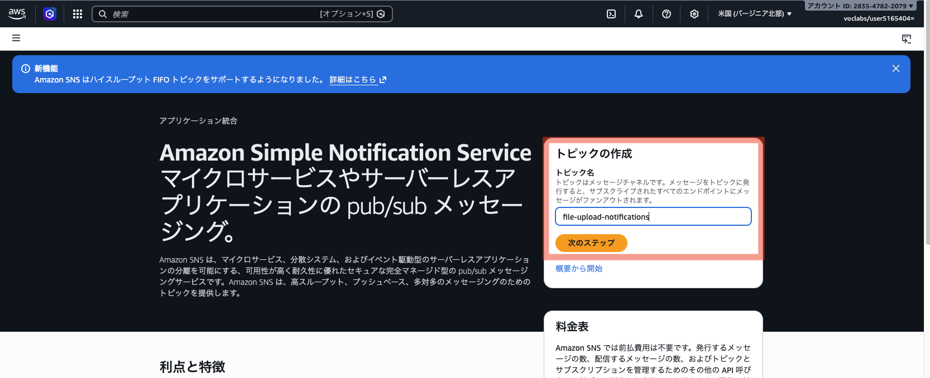
Task: Click the page vertical scrollbar
Action: pyautogui.click(x=927, y=123)
